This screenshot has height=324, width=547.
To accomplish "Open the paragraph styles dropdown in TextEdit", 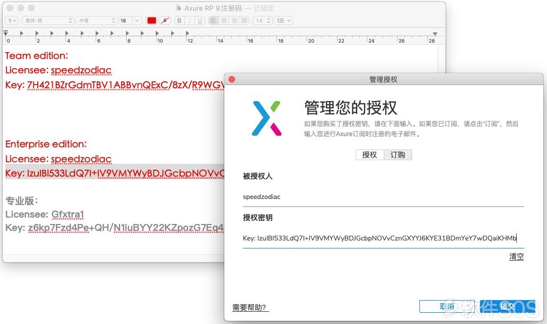I will (x=12, y=21).
